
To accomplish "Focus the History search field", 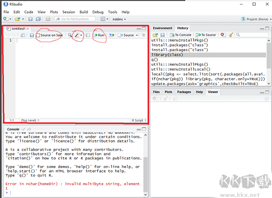I will [x=252, y=35].
